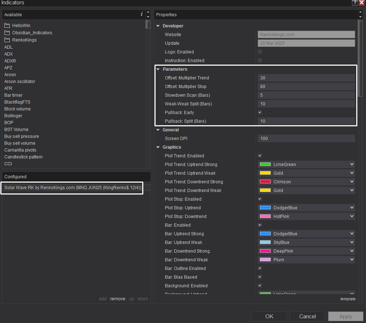Image resolution: width=366 pixels, height=323 pixels.
Task: Uncheck the Pullback: Early checkbox
Action: [x=260, y=113]
